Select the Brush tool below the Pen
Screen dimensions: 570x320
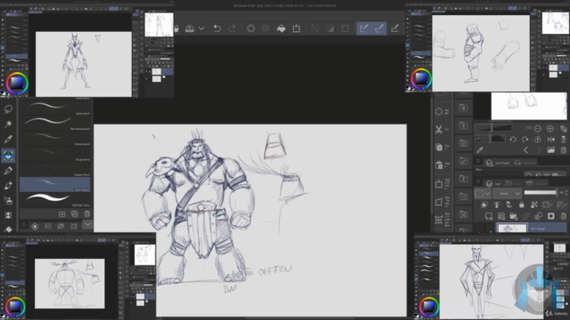(x=8, y=186)
